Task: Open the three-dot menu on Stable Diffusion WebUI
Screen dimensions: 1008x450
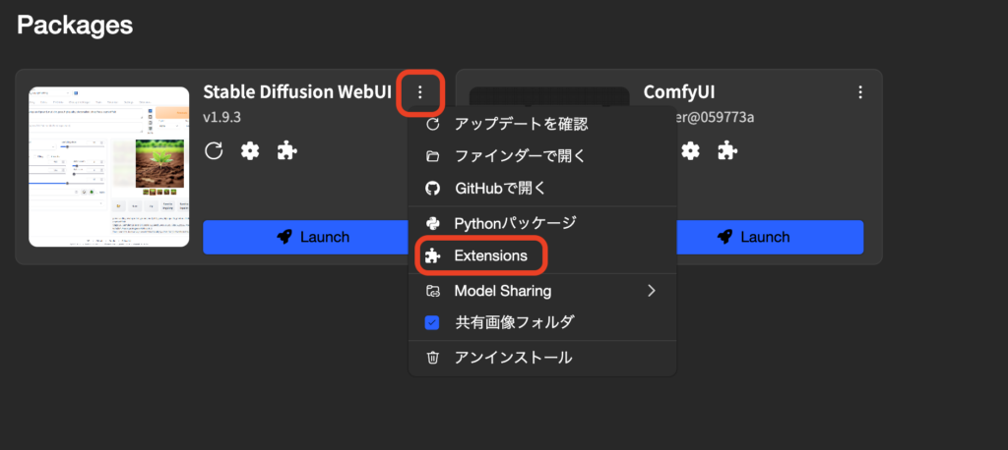Action: pos(420,93)
